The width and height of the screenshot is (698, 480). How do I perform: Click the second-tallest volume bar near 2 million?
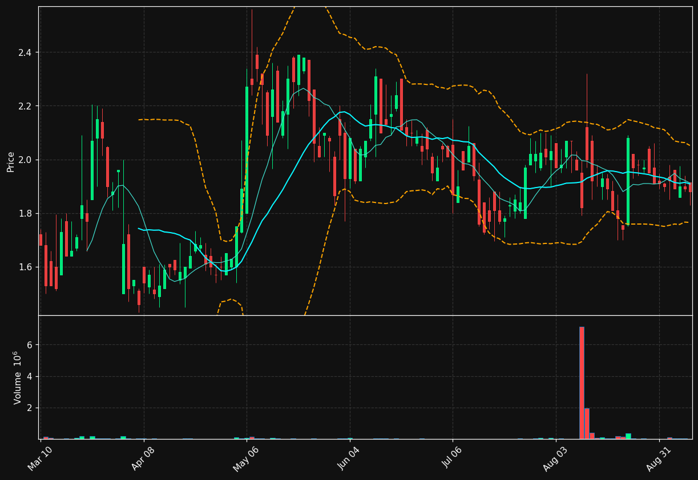[x=587, y=424]
